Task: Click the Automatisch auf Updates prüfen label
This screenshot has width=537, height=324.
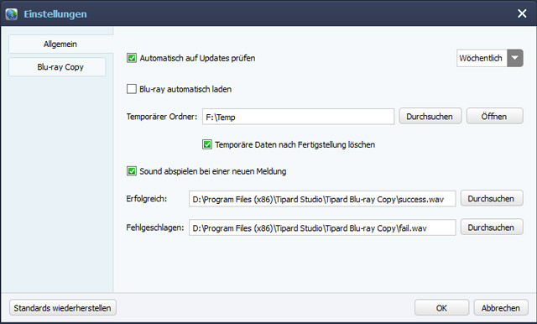Action: tap(197, 58)
